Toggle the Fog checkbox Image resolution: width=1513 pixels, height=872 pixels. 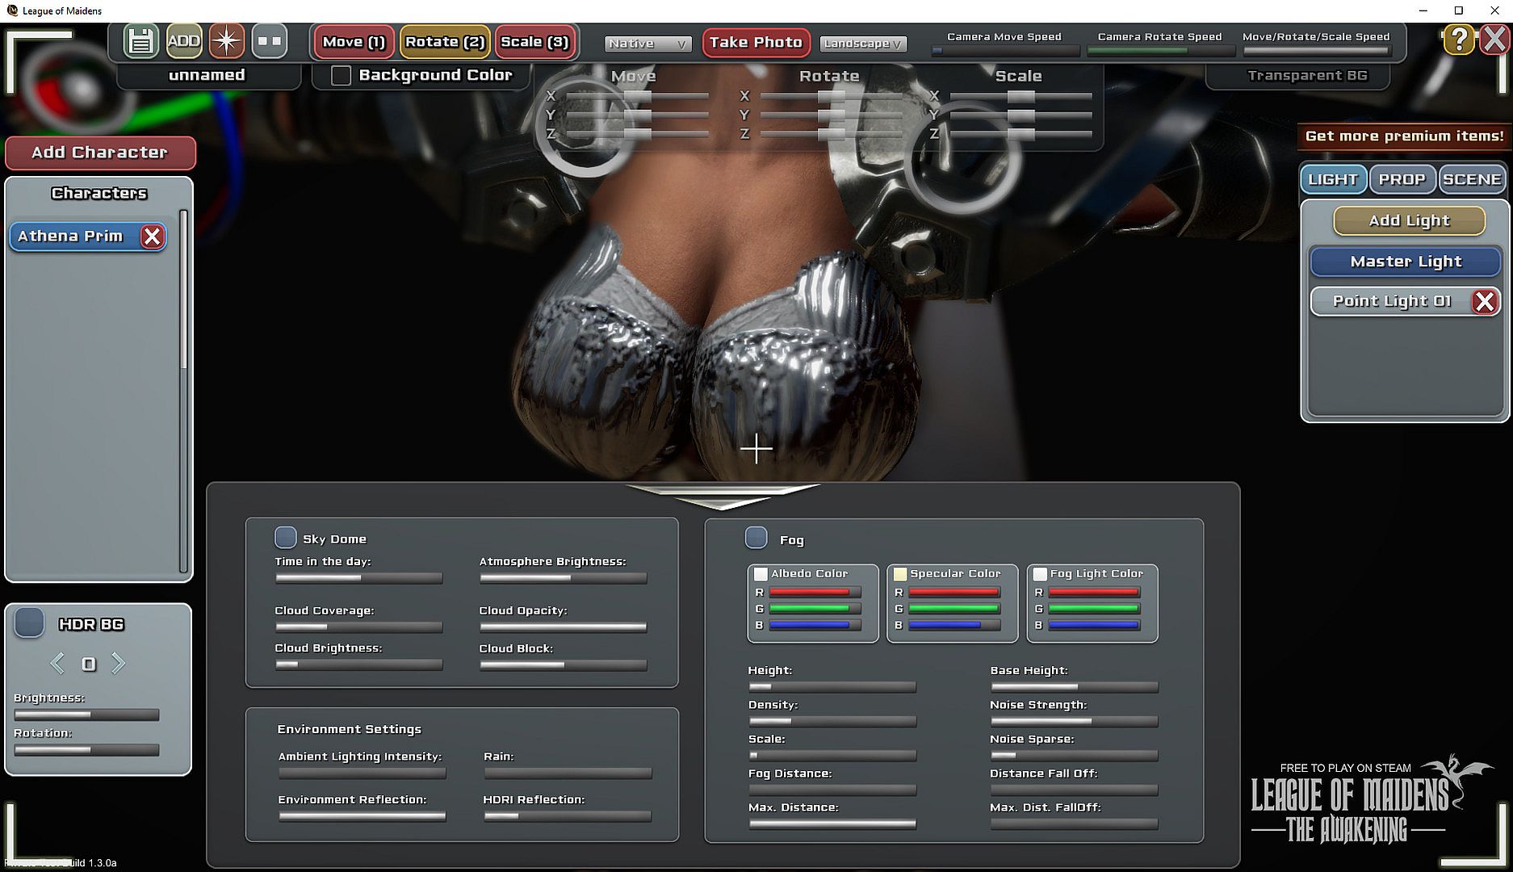[756, 538]
